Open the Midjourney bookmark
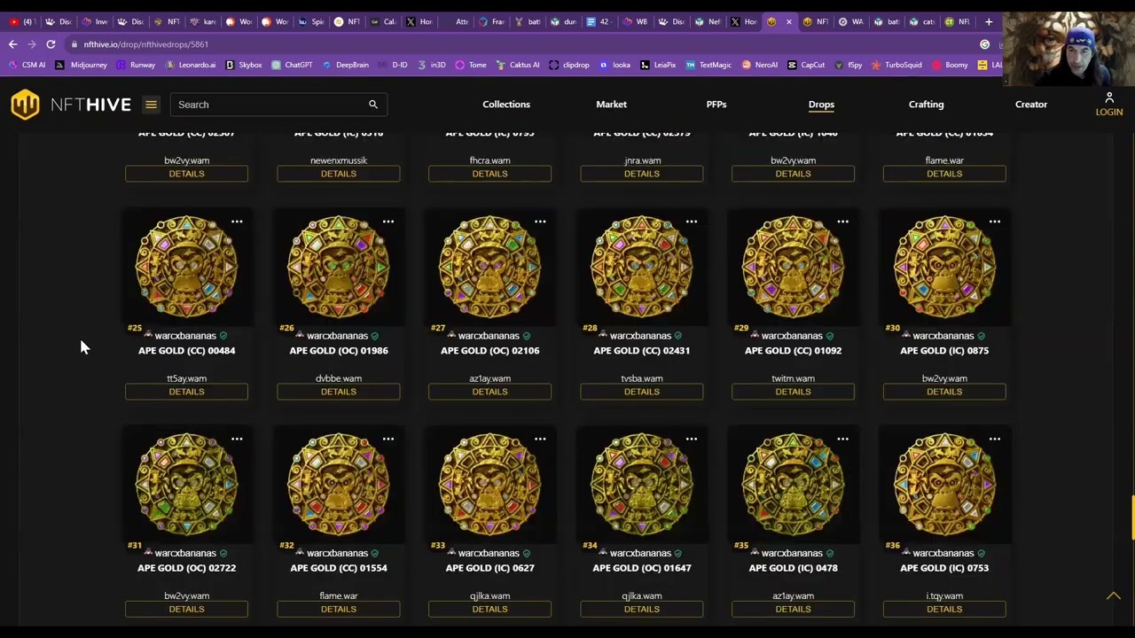1135x638 pixels. click(x=81, y=65)
